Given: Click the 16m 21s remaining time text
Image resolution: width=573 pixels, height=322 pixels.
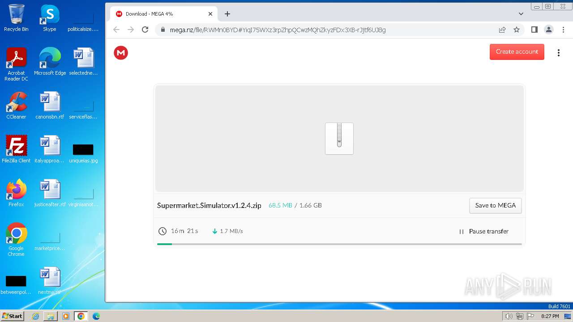Looking at the screenshot, I should coord(184,231).
